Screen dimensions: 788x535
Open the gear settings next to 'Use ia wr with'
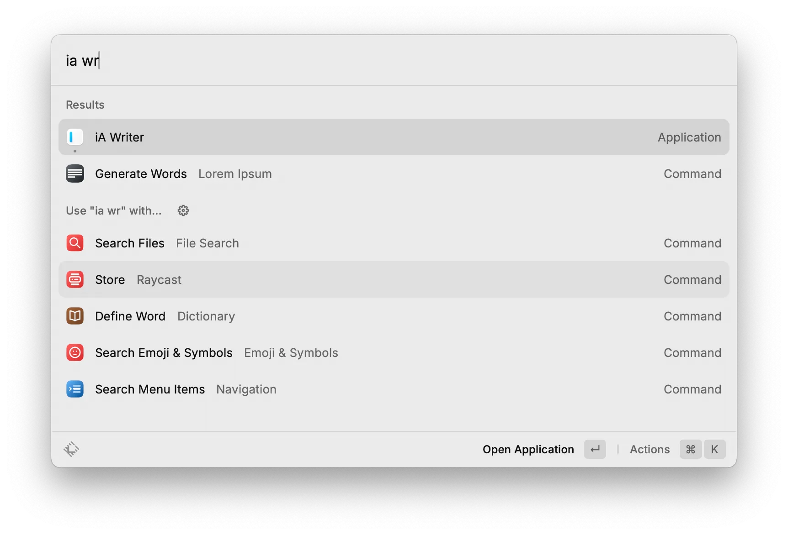point(183,210)
